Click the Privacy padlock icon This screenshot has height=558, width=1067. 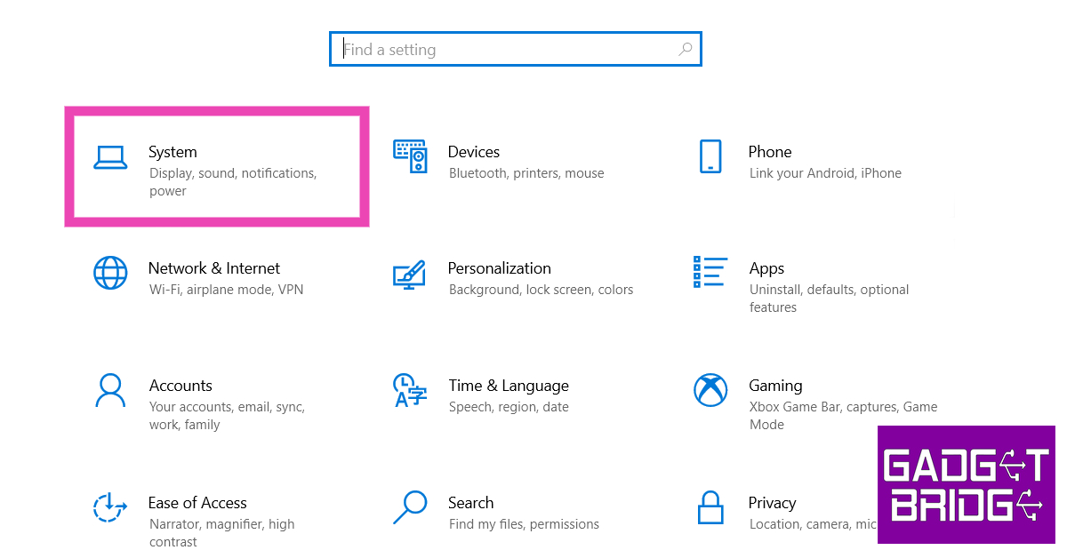click(710, 507)
